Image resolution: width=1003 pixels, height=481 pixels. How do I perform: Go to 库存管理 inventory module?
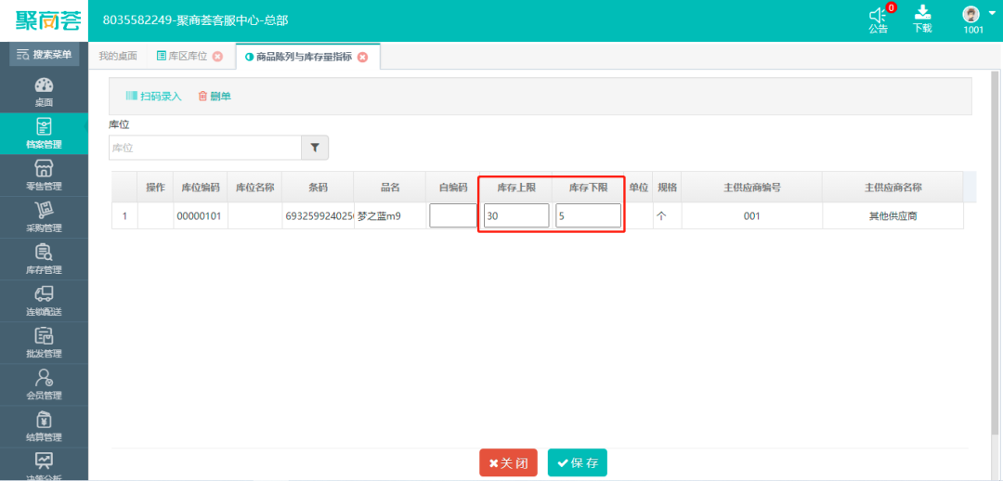coord(44,258)
